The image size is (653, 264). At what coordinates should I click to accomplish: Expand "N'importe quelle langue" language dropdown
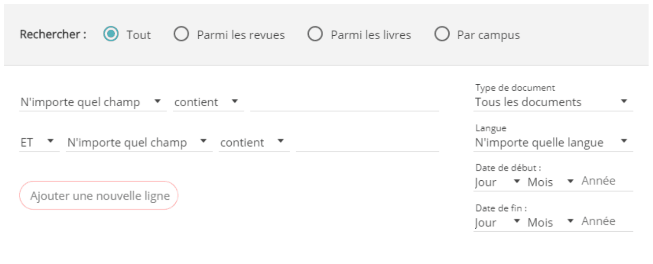553,143
